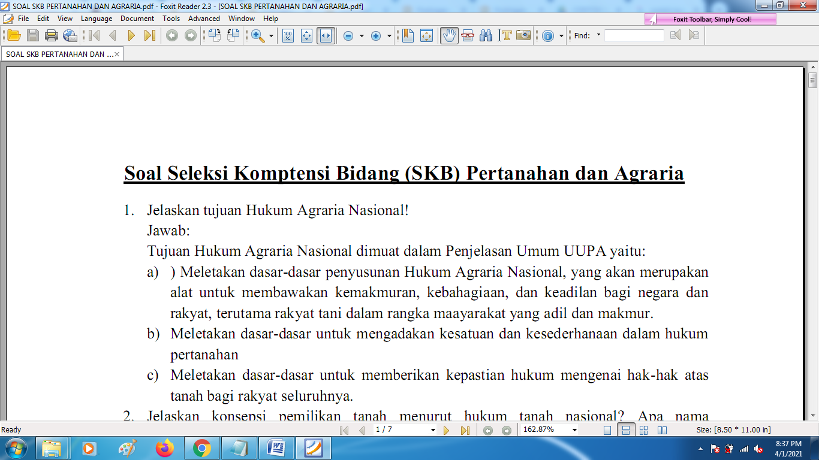The width and height of the screenshot is (819, 460).
Task: Click the Zoom Out minus icon
Action: pyautogui.click(x=348, y=36)
